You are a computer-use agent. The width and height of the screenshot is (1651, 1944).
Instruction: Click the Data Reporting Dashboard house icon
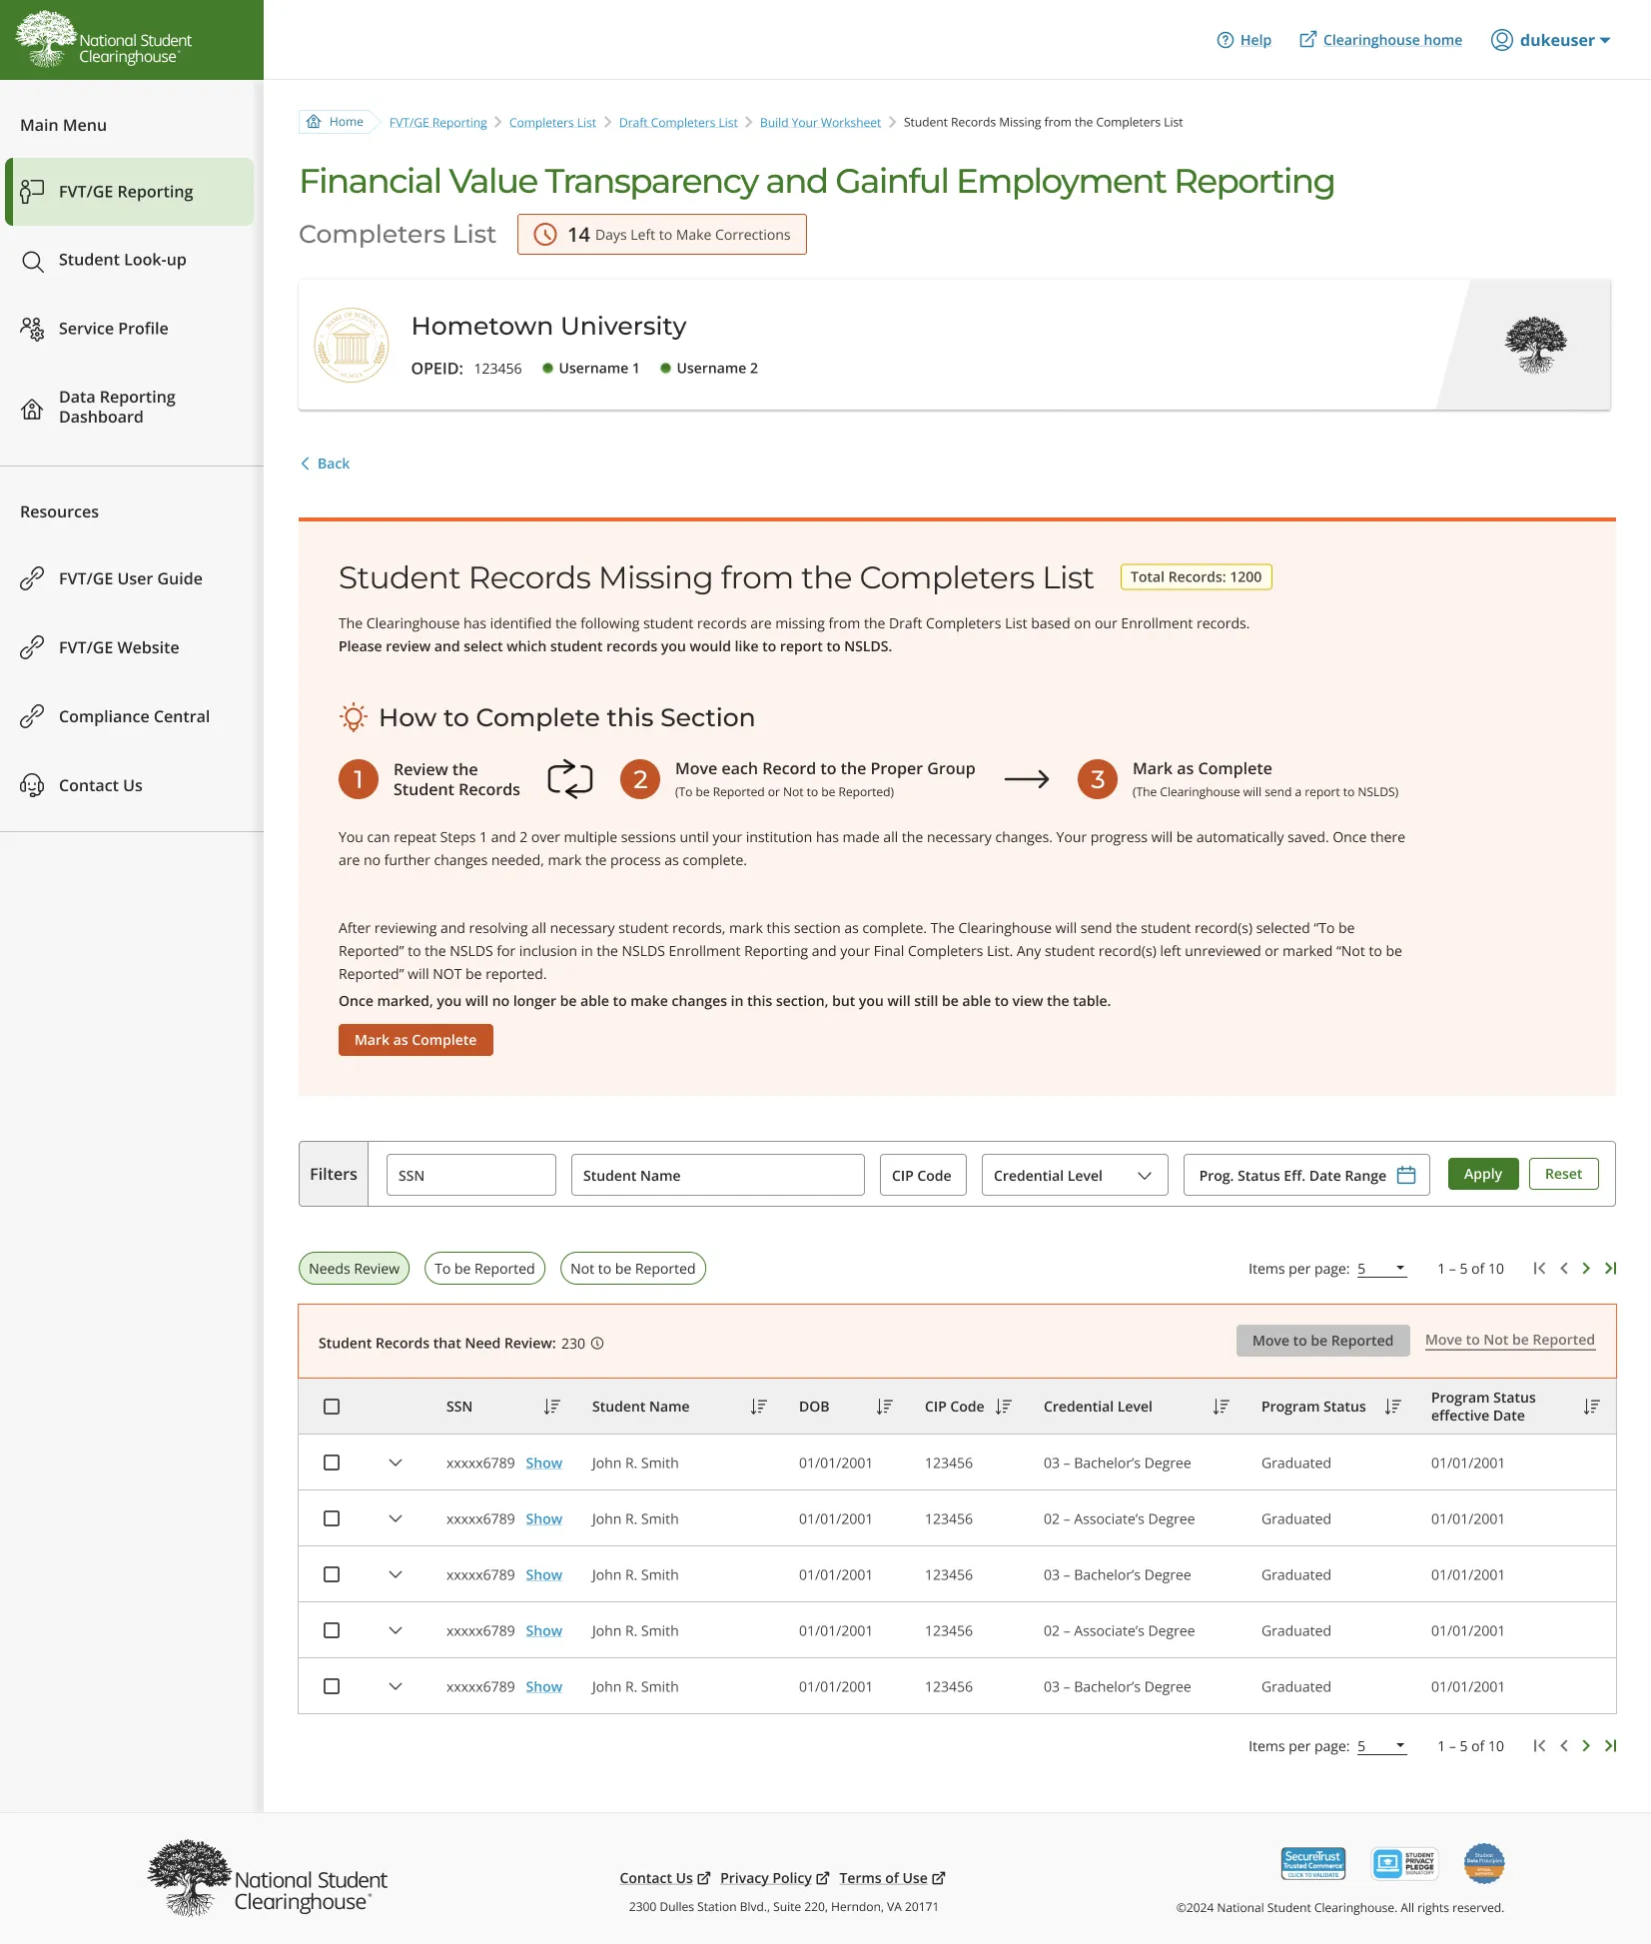click(x=32, y=408)
